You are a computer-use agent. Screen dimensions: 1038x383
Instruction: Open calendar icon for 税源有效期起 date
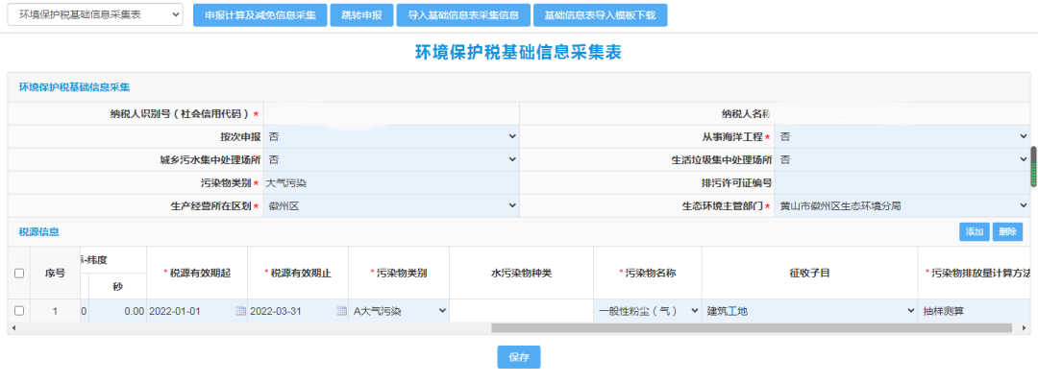(240, 311)
